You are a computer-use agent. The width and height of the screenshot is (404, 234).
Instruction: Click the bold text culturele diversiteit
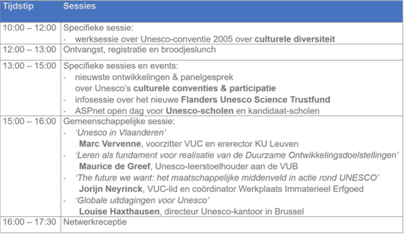coord(295,39)
